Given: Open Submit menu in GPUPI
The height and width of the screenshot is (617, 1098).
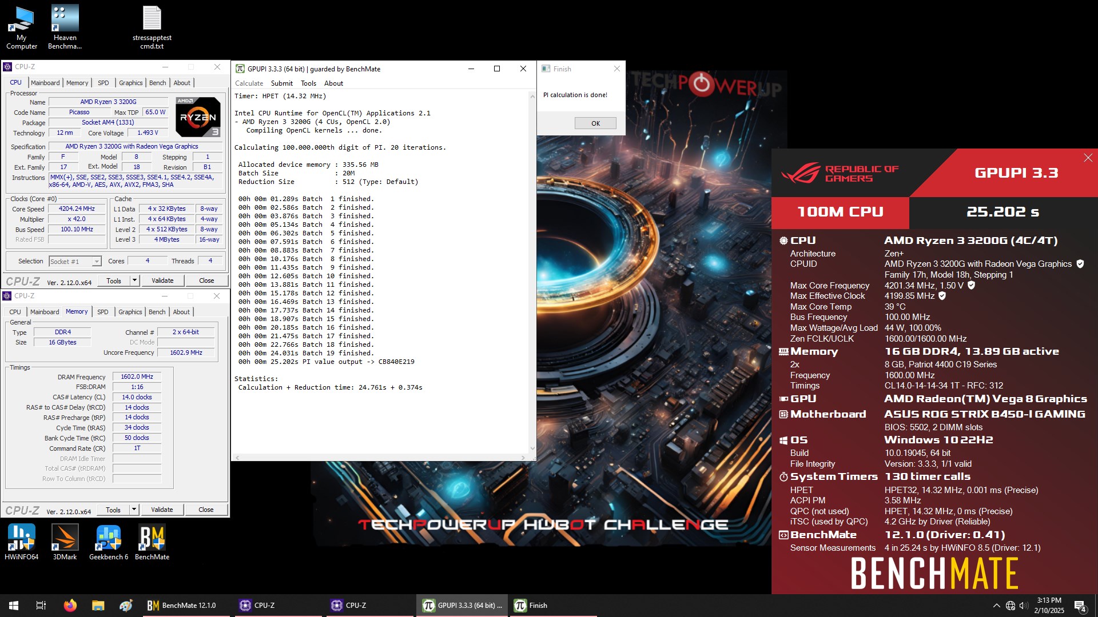Looking at the screenshot, I should (282, 83).
